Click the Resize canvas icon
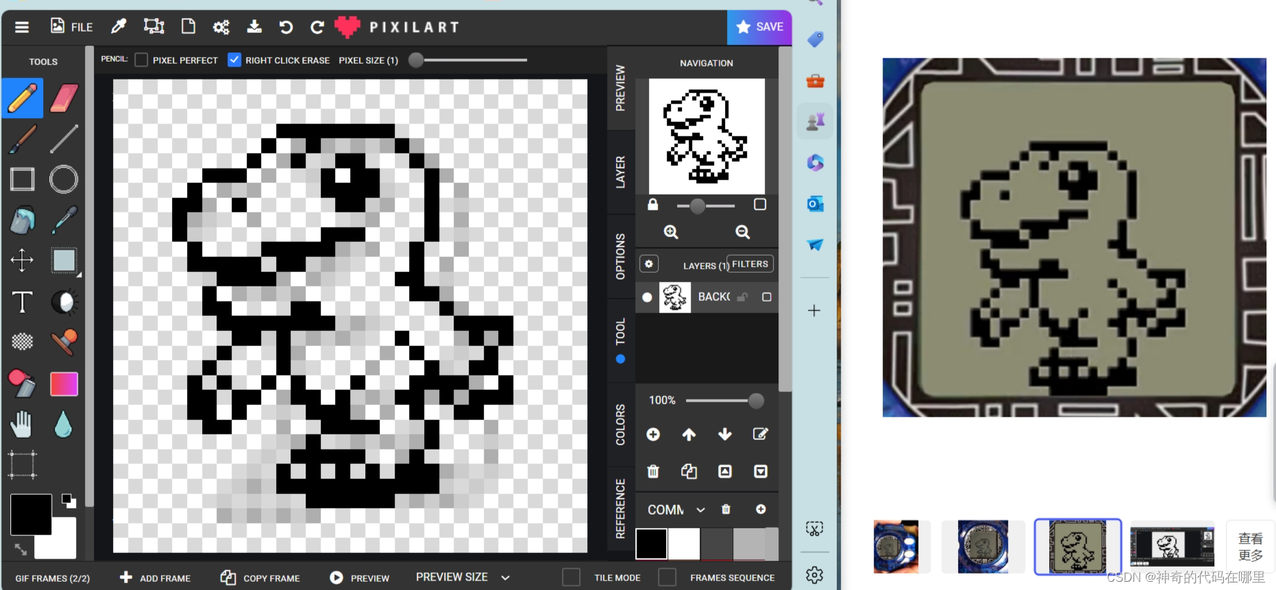This screenshot has width=1276, height=590. click(x=154, y=27)
